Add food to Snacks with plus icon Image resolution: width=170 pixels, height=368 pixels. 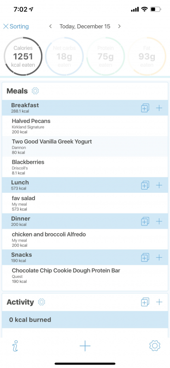point(159,257)
